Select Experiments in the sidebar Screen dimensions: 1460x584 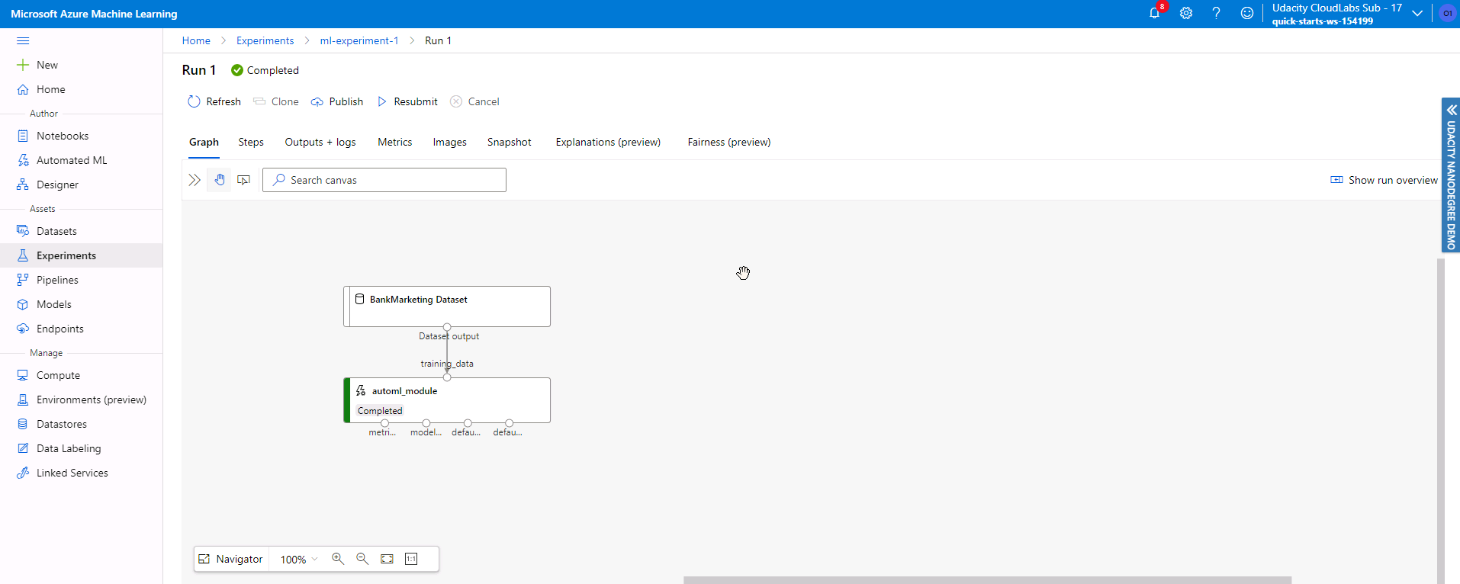coord(82,255)
